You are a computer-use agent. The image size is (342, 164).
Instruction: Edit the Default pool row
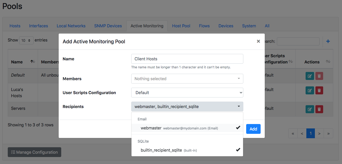pyautogui.click(x=310, y=76)
